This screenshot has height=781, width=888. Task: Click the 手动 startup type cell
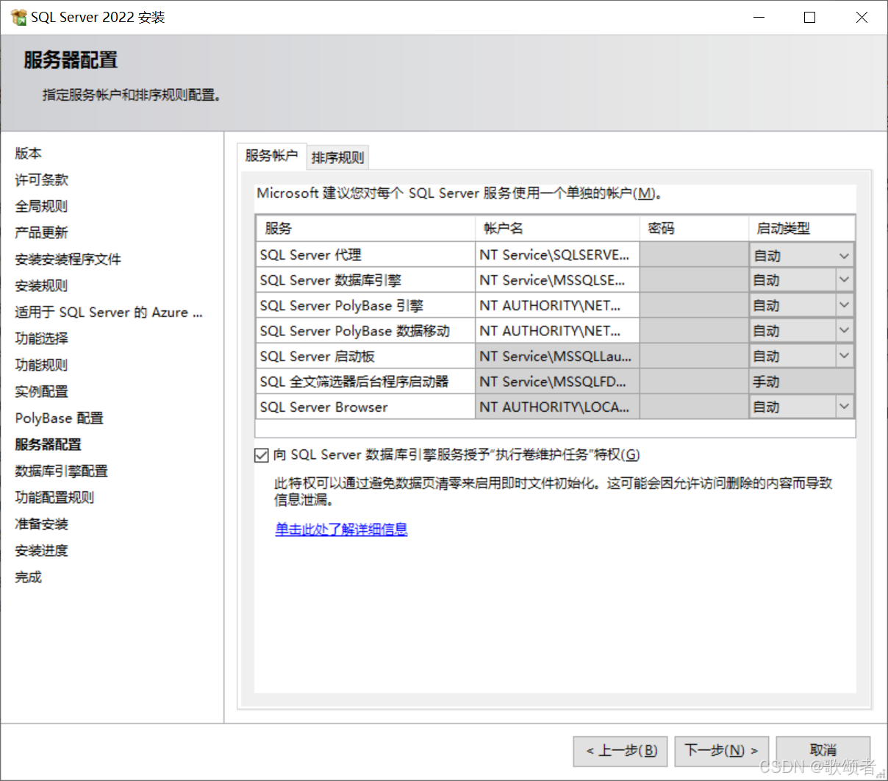802,382
